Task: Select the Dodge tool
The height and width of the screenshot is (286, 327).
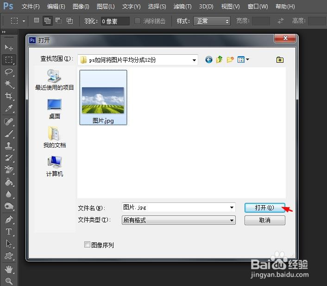Action: (8, 206)
